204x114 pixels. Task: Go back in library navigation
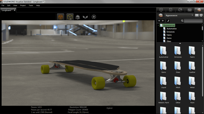pyautogui.click(x=159, y=21)
